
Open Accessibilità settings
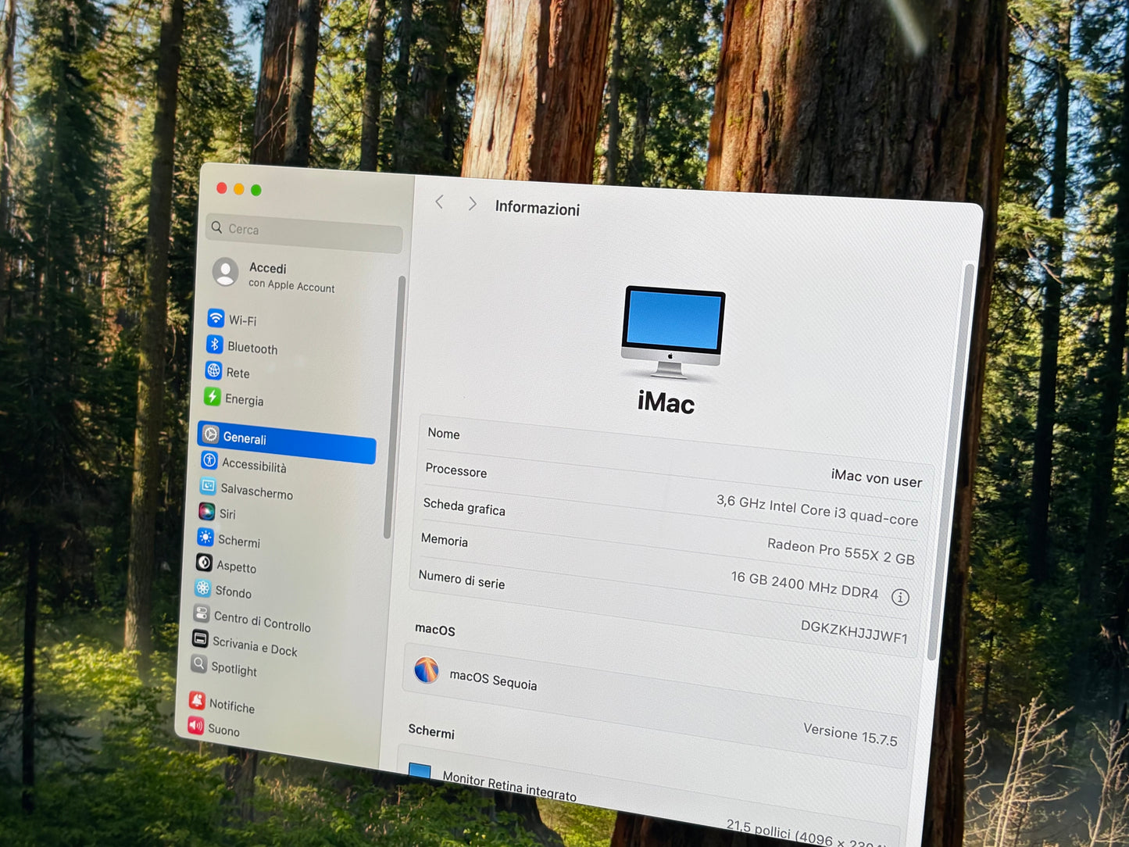[209, 461]
